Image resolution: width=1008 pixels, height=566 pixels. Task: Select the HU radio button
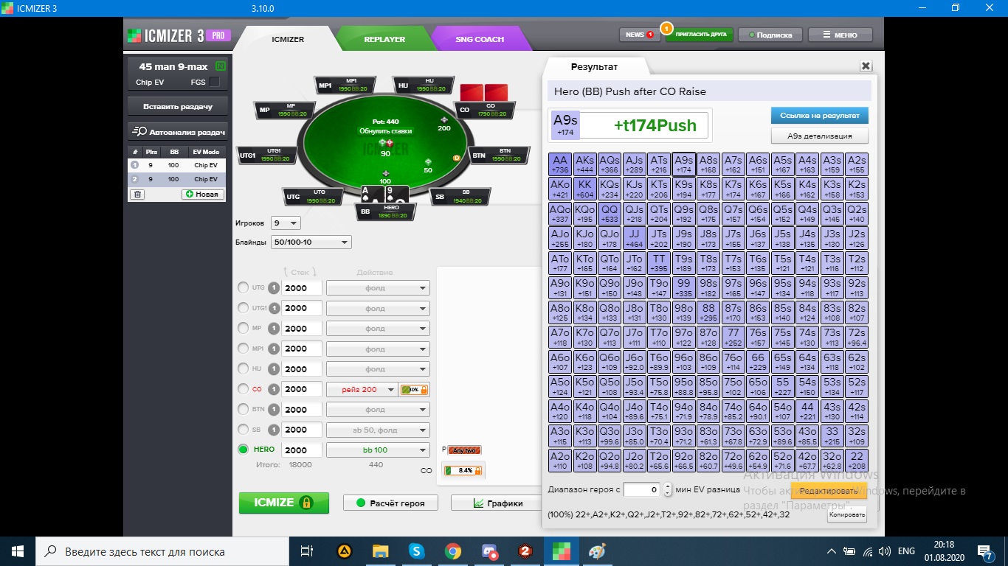pyautogui.click(x=243, y=368)
